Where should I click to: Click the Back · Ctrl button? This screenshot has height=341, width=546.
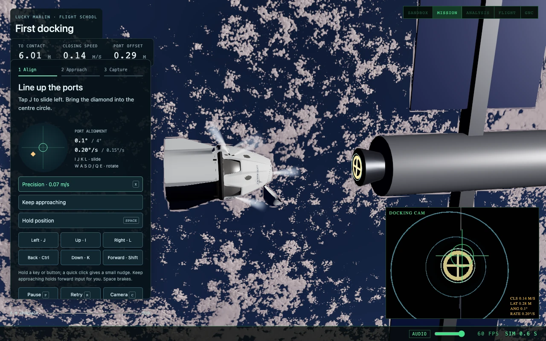pyautogui.click(x=38, y=257)
